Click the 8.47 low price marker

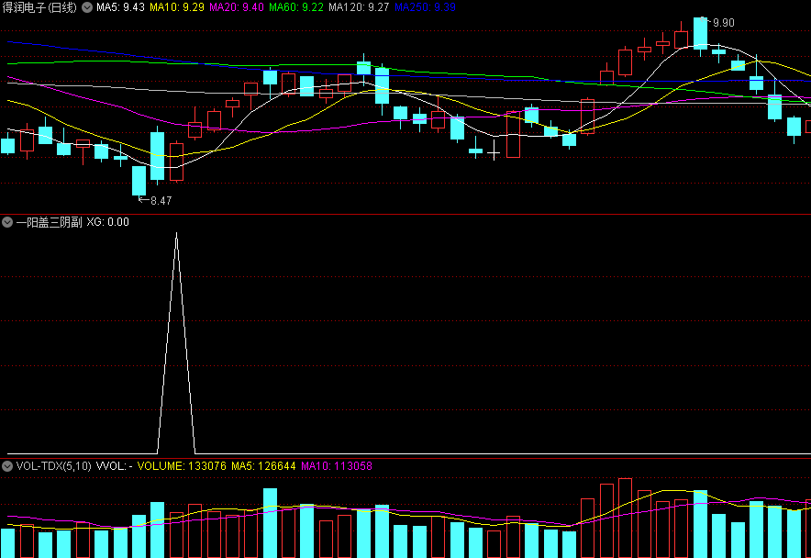(x=161, y=201)
